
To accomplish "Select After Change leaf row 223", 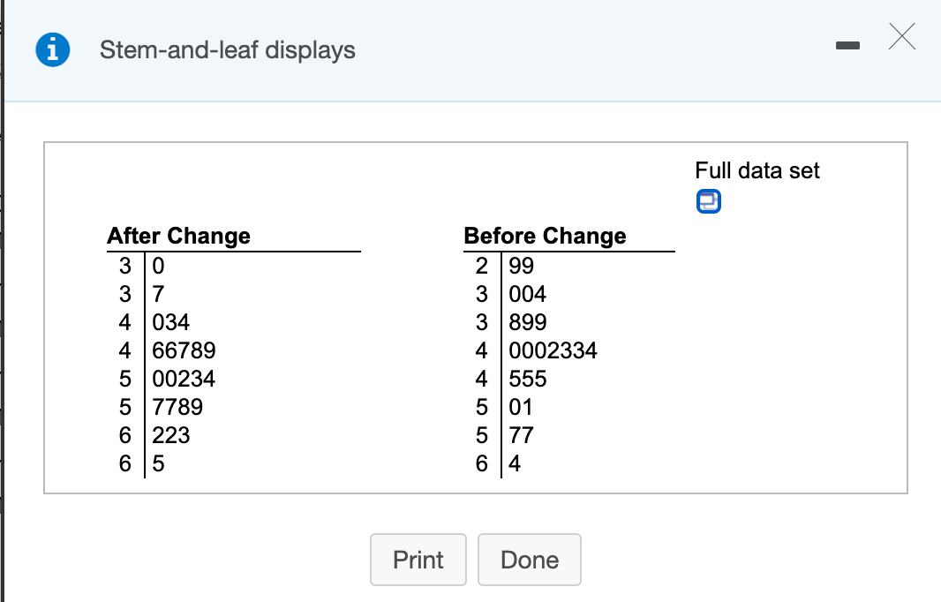I will click(x=171, y=435).
